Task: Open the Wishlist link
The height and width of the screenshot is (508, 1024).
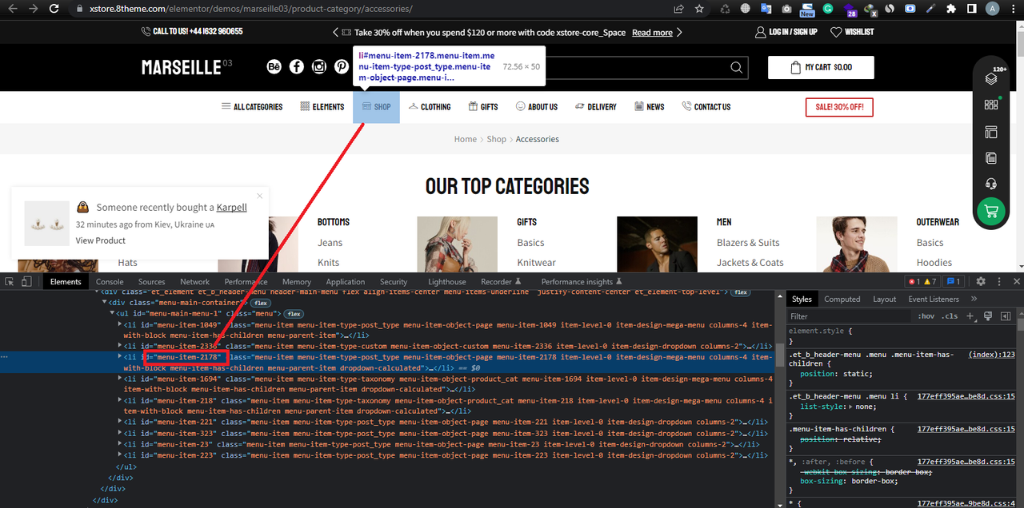Action: tap(852, 32)
